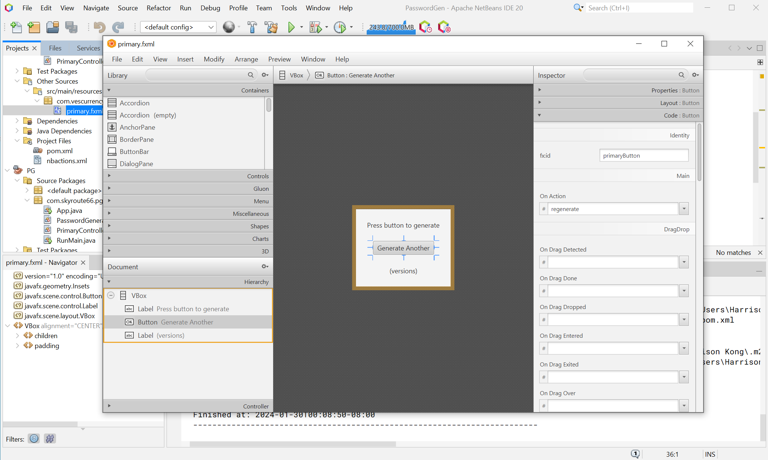Click the fx:id input field
This screenshot has height=460, width=768.
(x=643, y=155)
